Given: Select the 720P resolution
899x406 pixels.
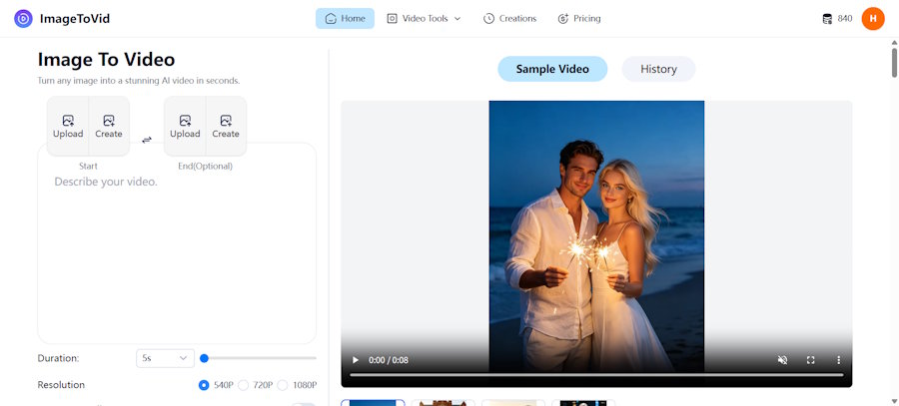Looking at the screenshot, I should tap(243, 385).
